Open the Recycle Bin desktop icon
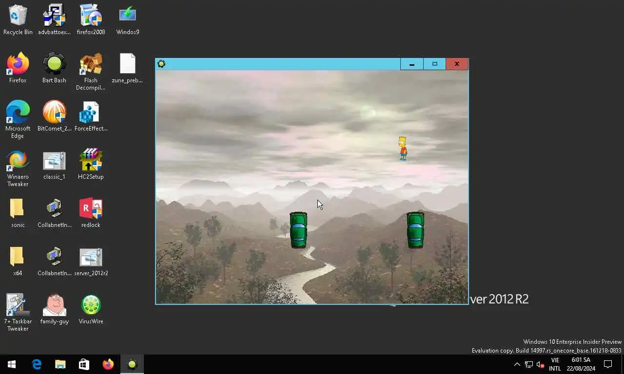Viewport: 624px width, 374px height. pyautogui.click(x=18, y=19)
